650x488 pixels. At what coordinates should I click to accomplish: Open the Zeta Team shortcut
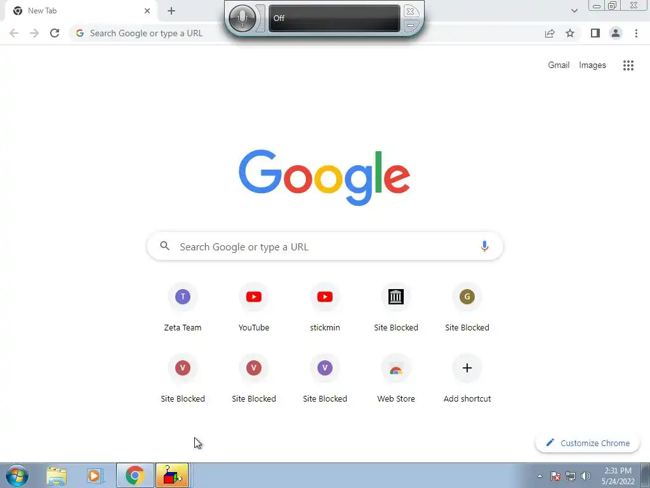(x=183, y=308)
